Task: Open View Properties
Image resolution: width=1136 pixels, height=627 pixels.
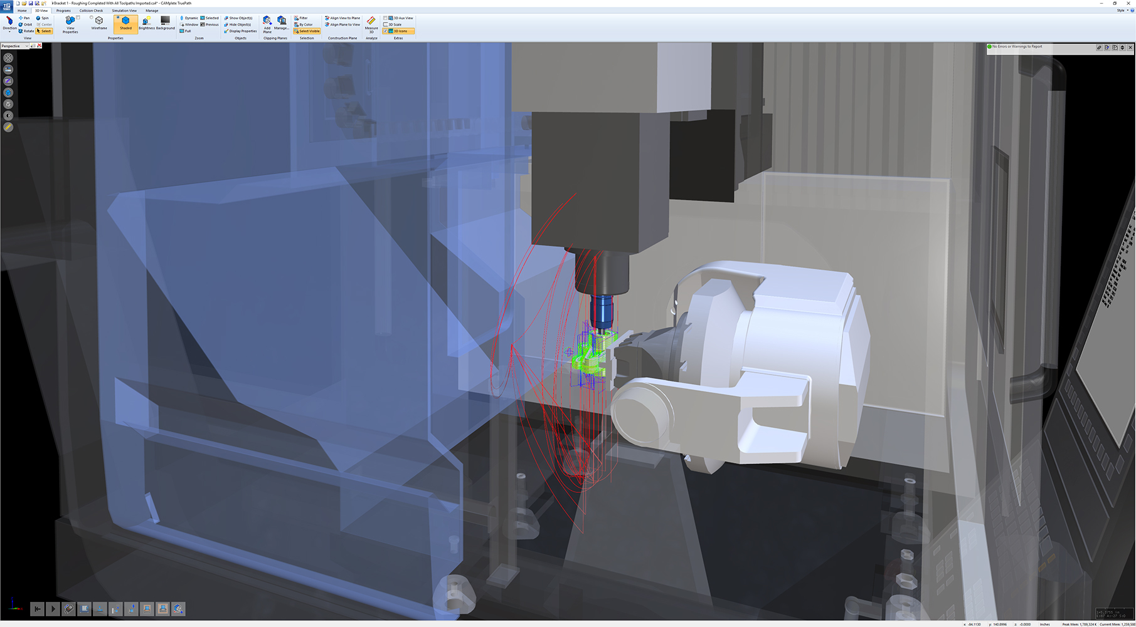Action: tap(70, 25)
